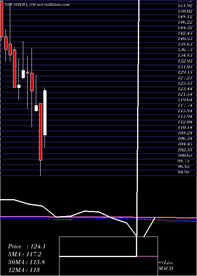Click the 146.22 price axis label

[x=185, y=22]
